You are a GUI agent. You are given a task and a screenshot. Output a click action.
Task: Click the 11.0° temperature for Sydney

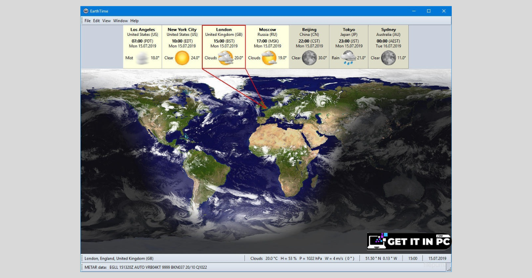[402, 58]
